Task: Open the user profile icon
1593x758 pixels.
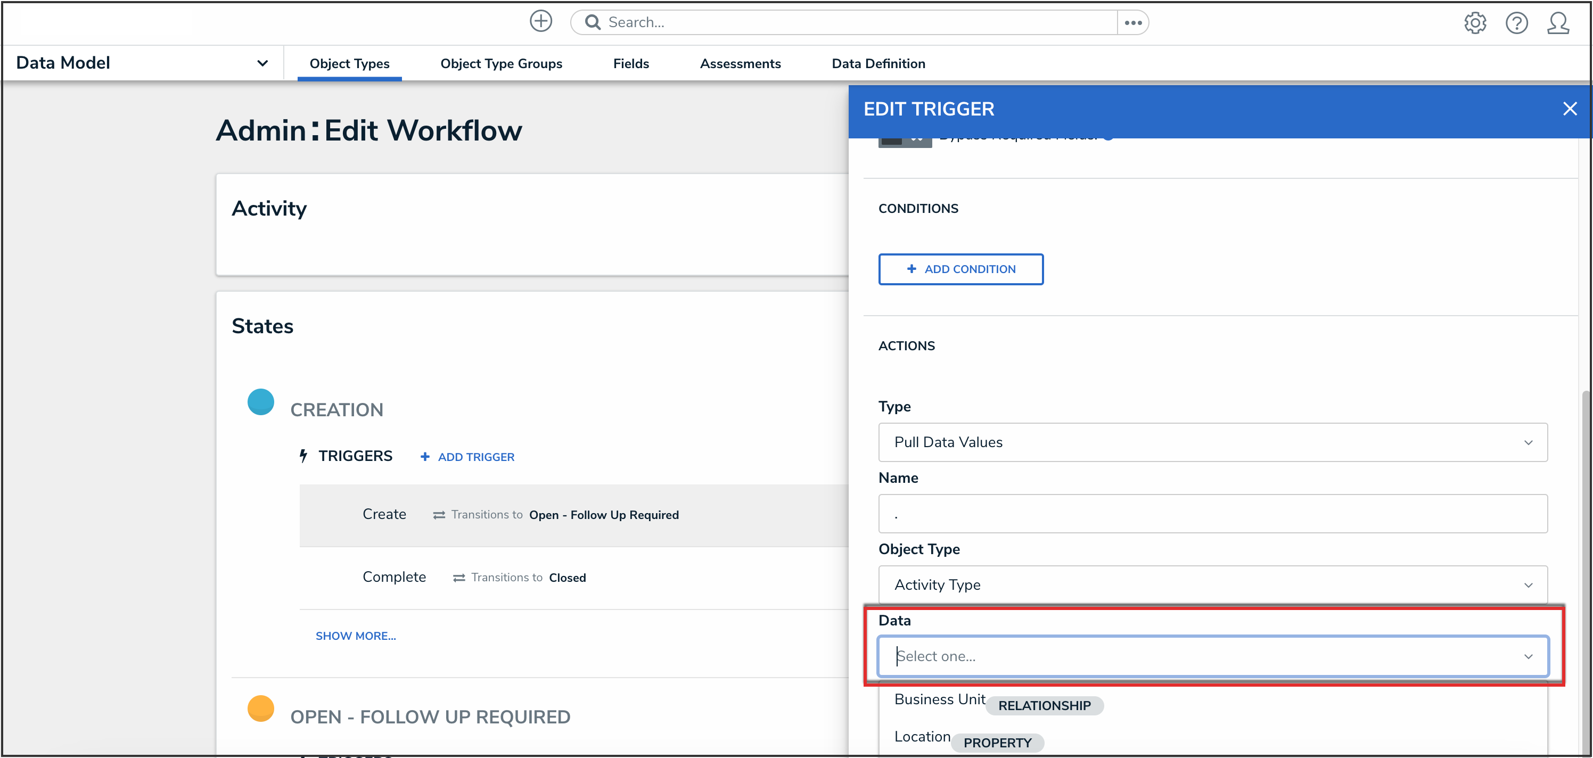Action: (1558, 23)
